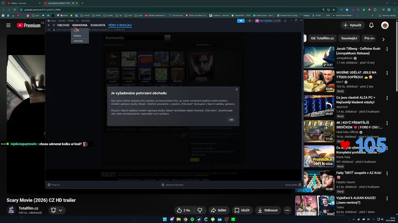Screen dimensions: 398x223
Task: Switch to the Odběry - YouTube browser tab
Action: 23,3
